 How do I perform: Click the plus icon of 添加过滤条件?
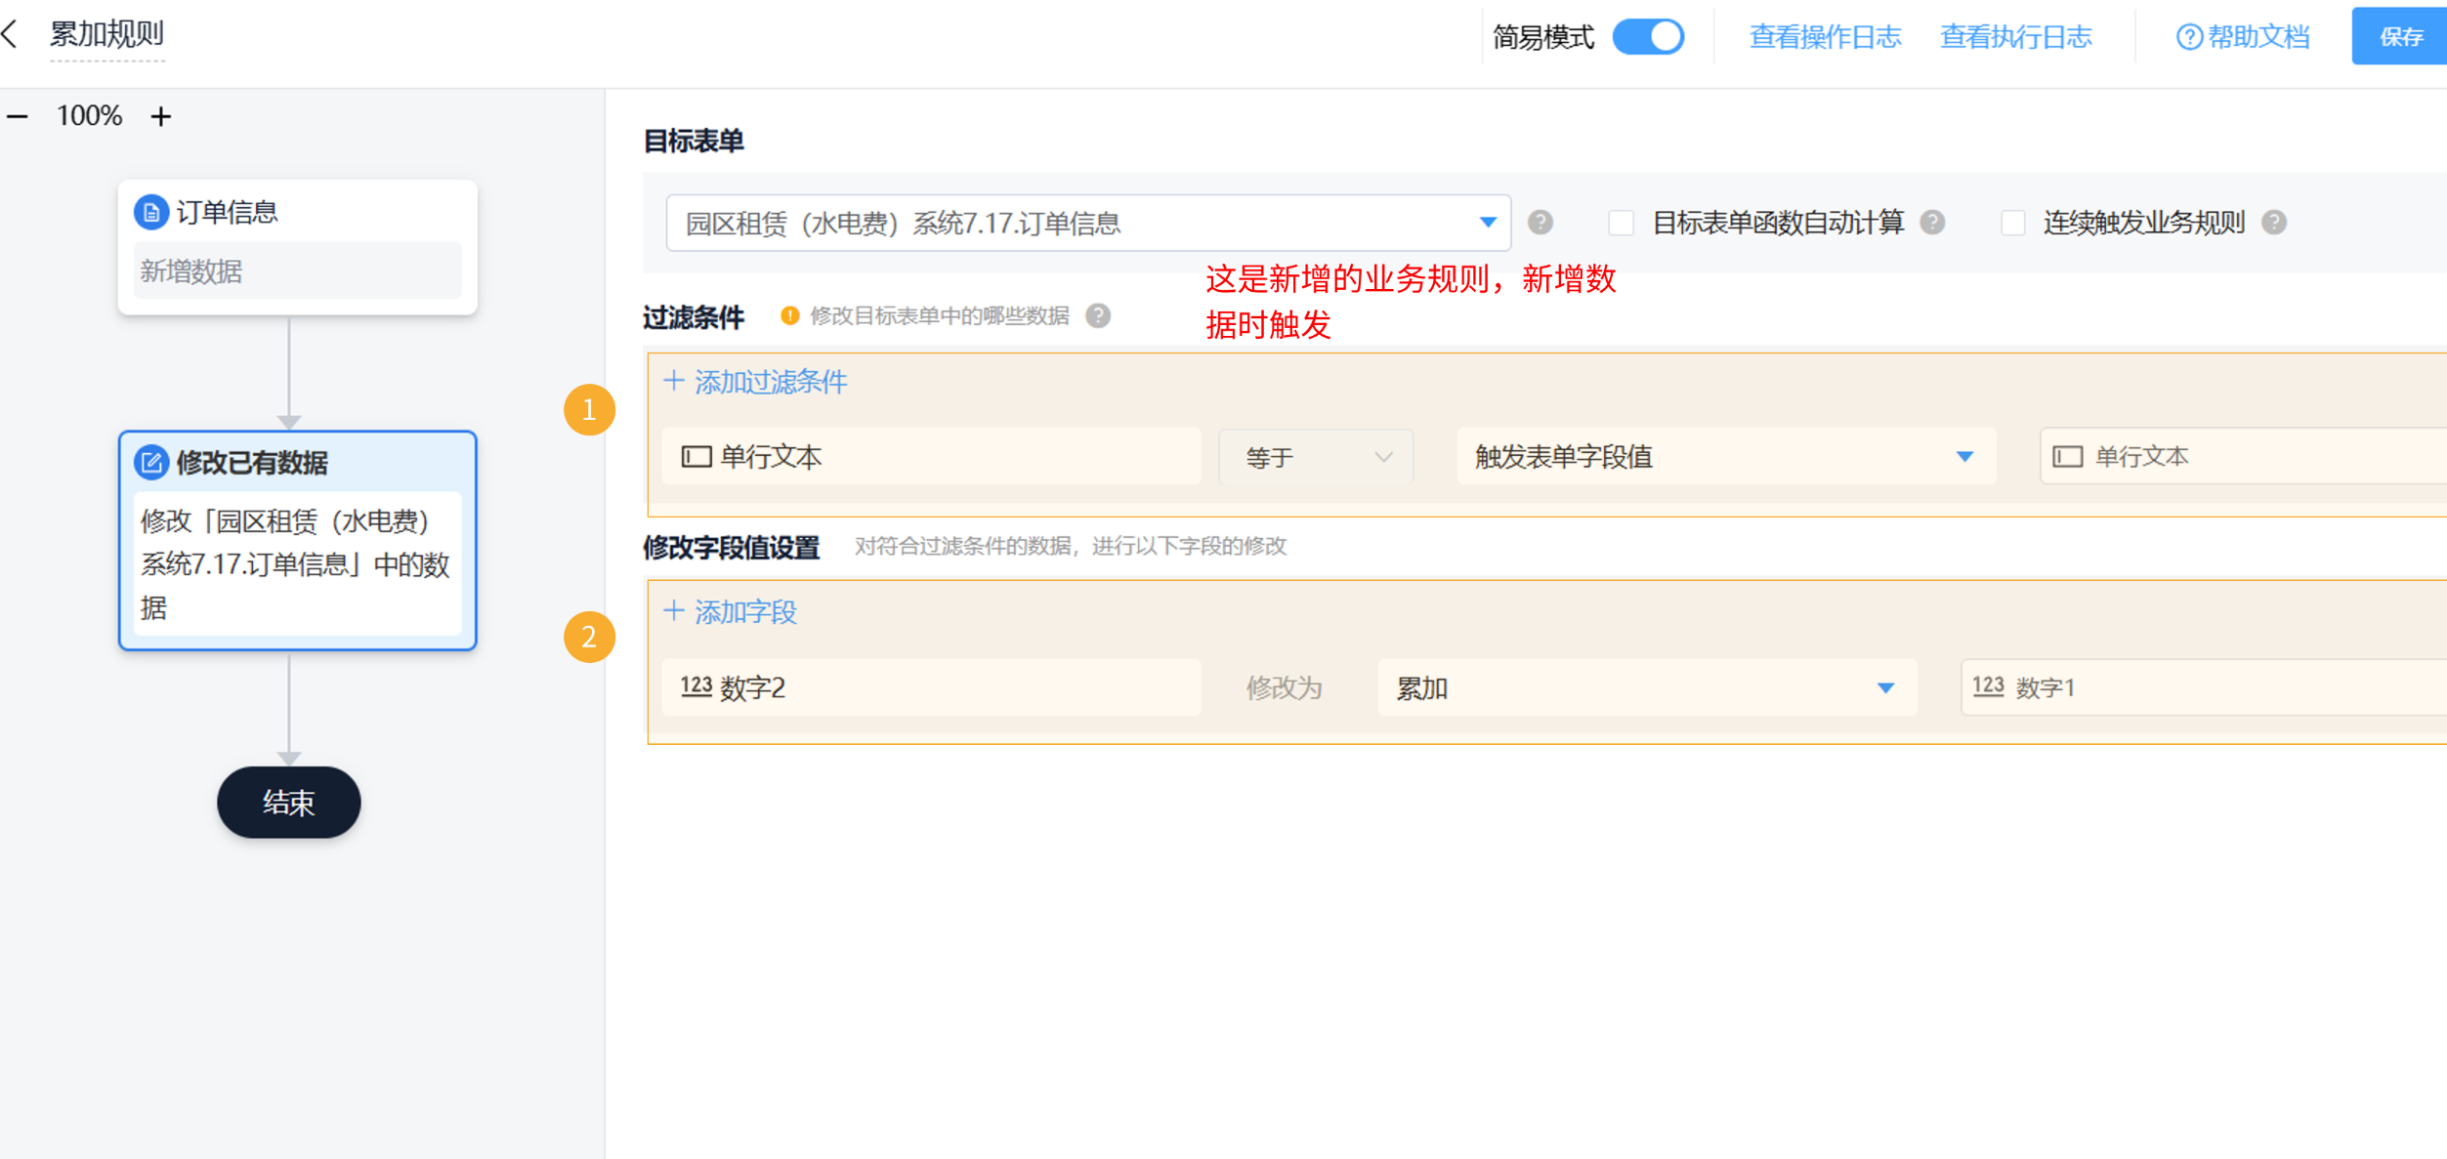tap(674, 381)
